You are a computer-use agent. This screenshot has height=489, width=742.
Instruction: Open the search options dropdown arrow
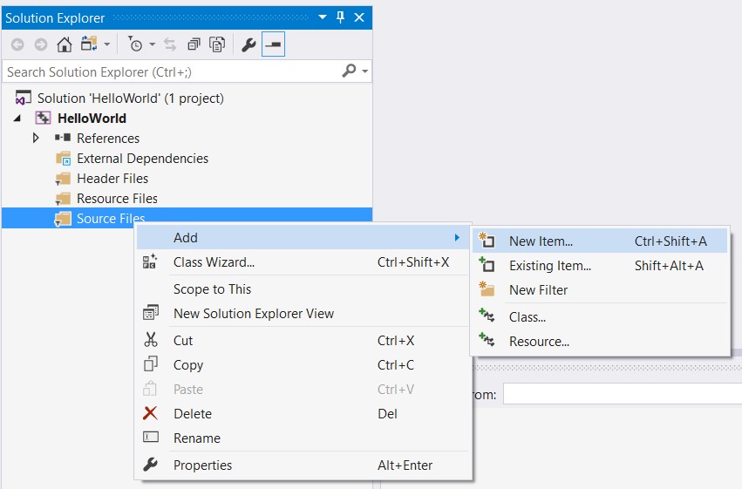(364, 71)
